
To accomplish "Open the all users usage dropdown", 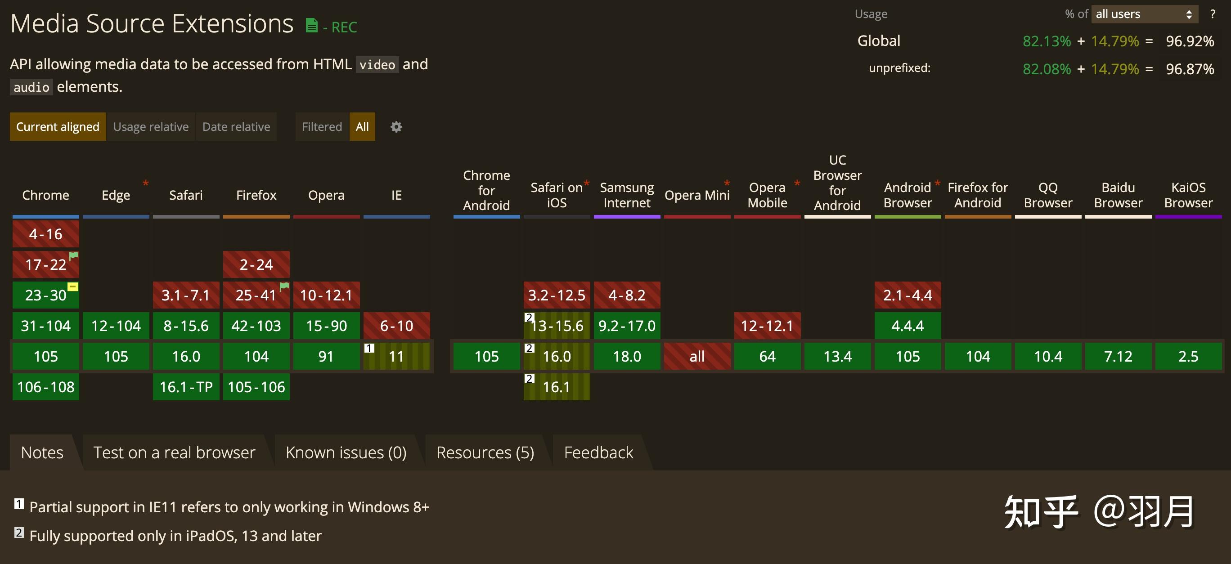I will coord(1144,14).
